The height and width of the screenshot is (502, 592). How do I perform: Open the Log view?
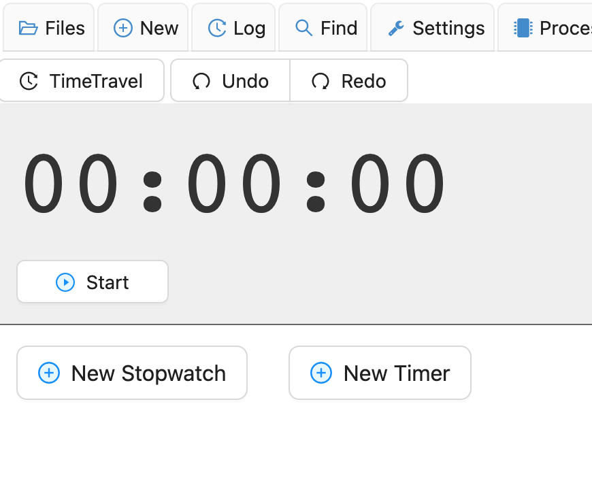coord(233,28)
